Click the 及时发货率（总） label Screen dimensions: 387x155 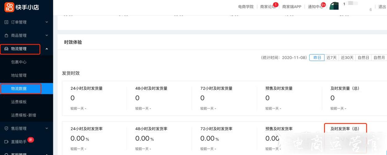pyautogui.click(x=345, y=129)
